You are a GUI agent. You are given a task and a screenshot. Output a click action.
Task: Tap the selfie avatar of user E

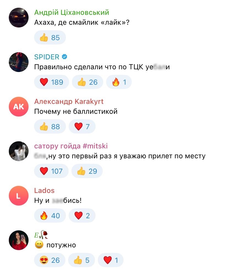pos(19,240)
